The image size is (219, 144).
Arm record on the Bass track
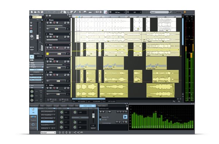[54, 48]
